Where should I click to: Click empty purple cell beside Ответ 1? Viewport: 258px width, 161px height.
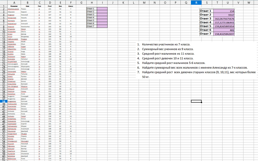coord(102,8)
